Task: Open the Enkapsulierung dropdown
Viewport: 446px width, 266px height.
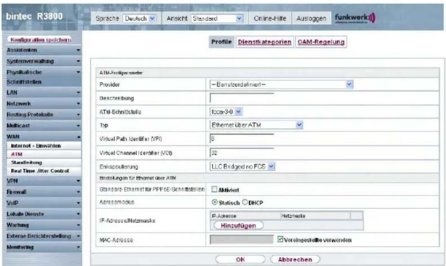Action: click(242, 167)
